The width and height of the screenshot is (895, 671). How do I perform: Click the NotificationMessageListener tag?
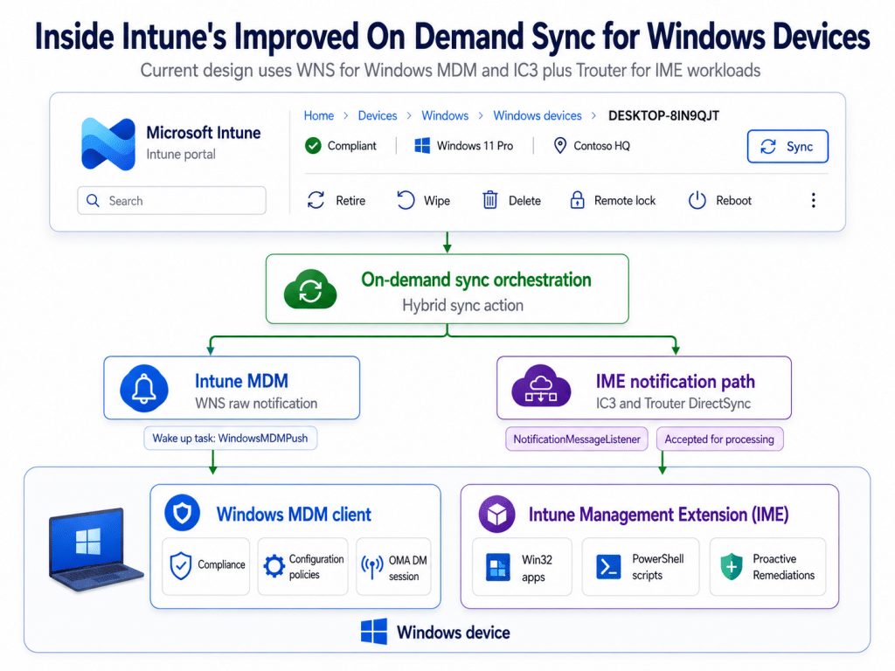577,439
